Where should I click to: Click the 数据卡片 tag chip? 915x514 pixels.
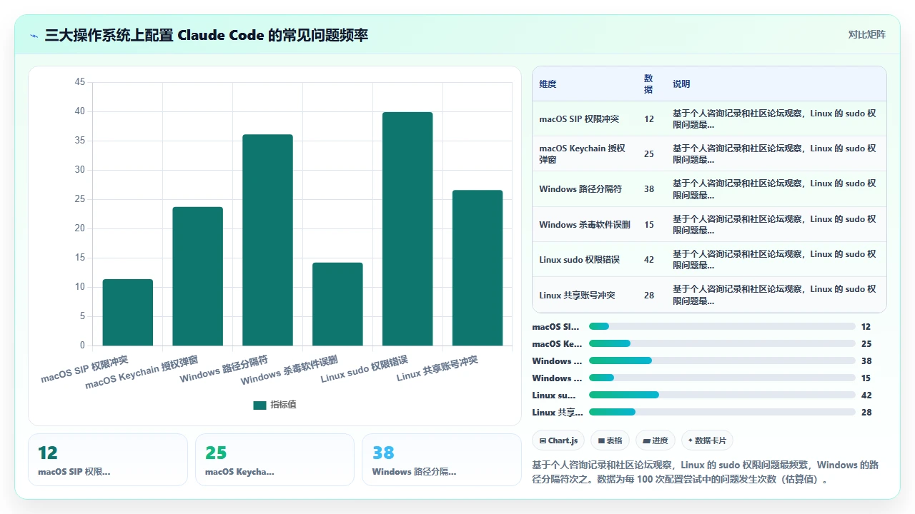point(708,440)
